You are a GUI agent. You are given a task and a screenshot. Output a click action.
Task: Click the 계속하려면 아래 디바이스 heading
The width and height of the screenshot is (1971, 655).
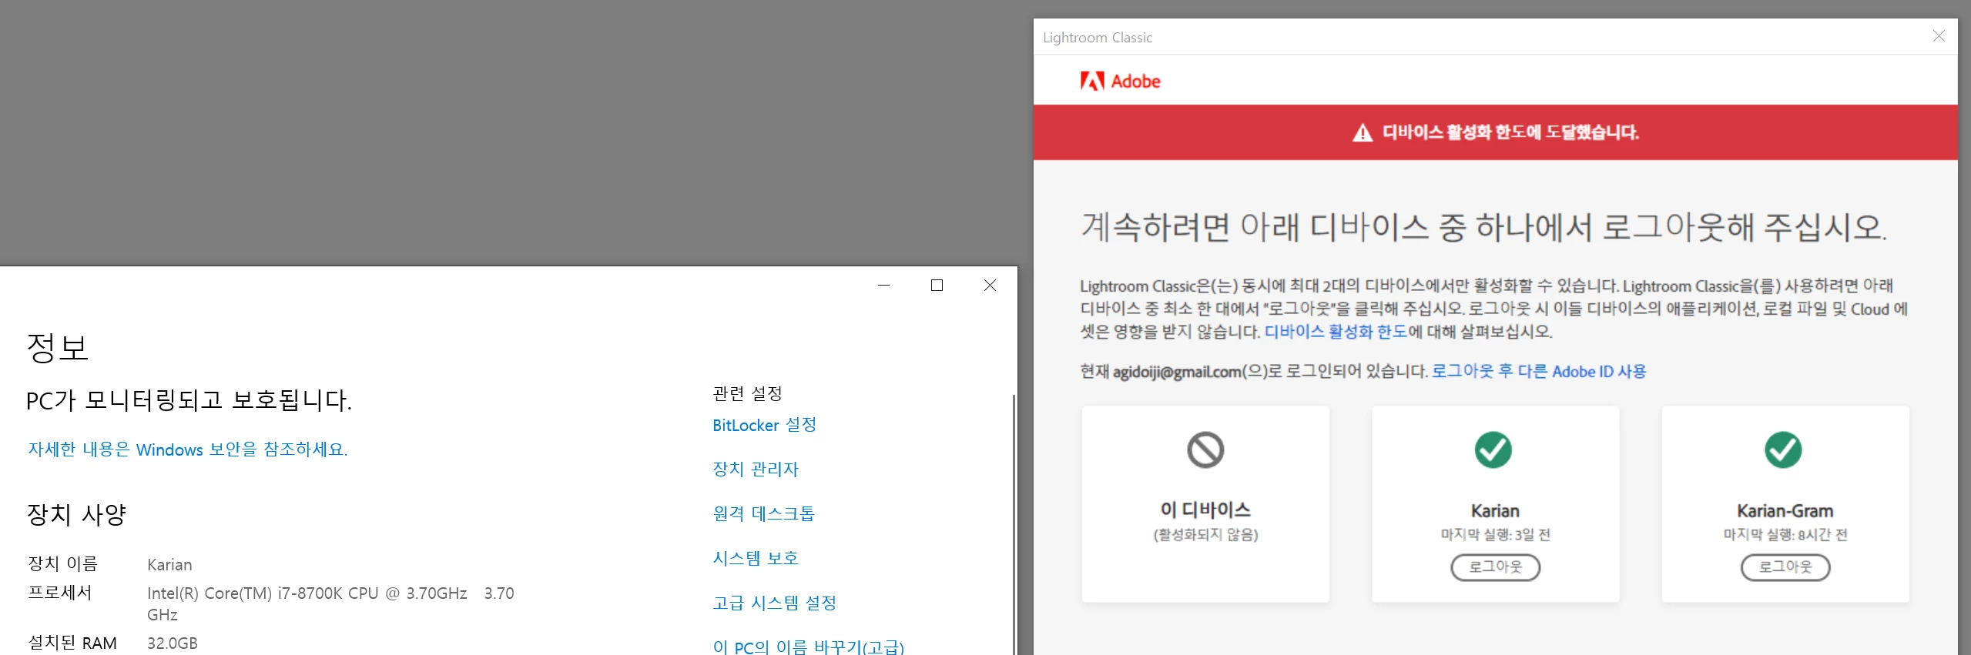pyautogui.click(x=1483, y=227)
